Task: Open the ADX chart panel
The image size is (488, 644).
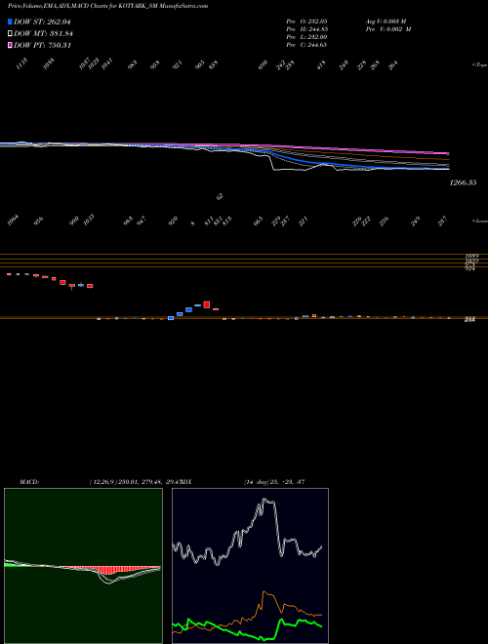Action: [250, 566]
